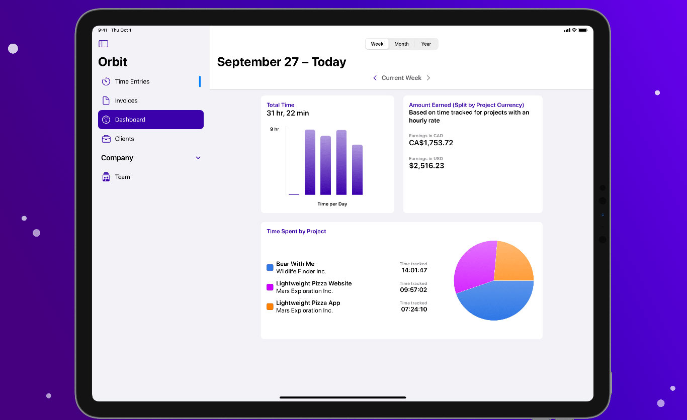Click the 9:41 status bar clock
The width and height of the screenshot is (687, 420).
[x=103, y=30]
